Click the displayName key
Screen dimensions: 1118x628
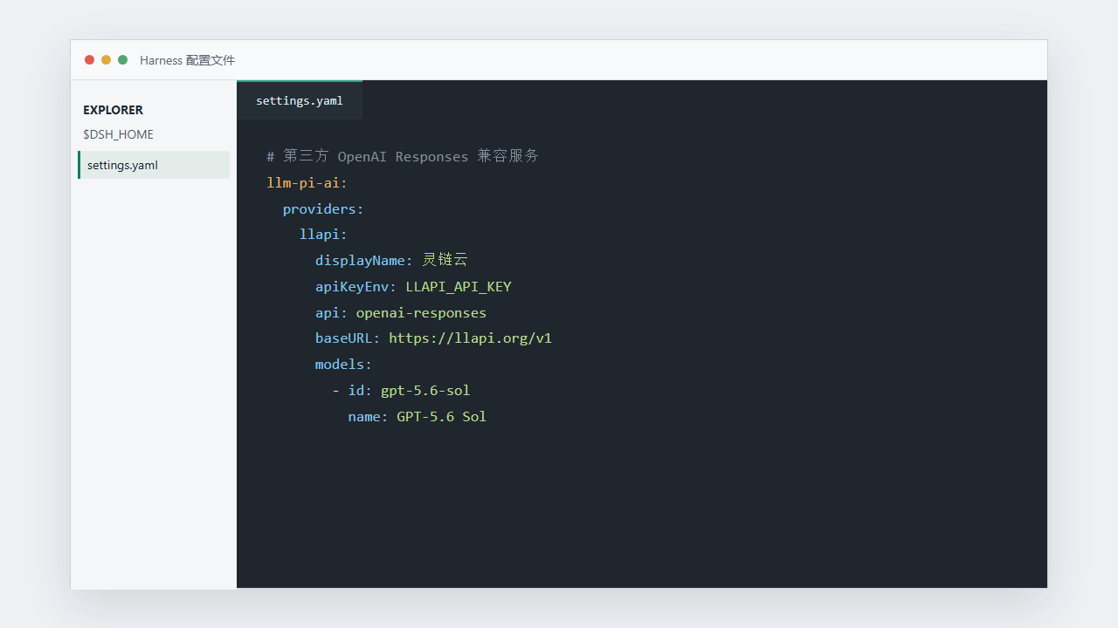pyautogui.click(x=360, y=260)
